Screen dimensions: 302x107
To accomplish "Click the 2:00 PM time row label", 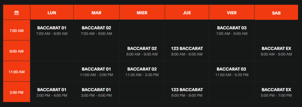I will coord(17,92).
